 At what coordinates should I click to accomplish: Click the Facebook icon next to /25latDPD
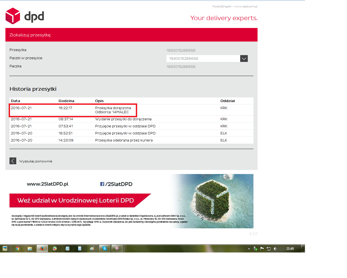(102, 184)
